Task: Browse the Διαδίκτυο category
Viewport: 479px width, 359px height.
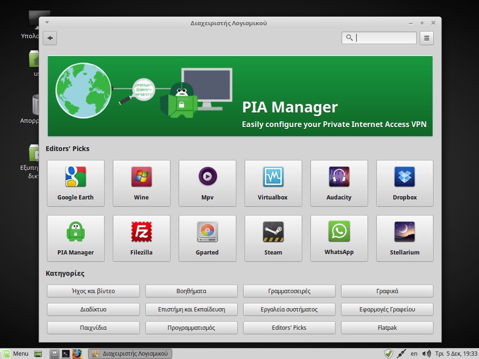Action: click(93, 310)
